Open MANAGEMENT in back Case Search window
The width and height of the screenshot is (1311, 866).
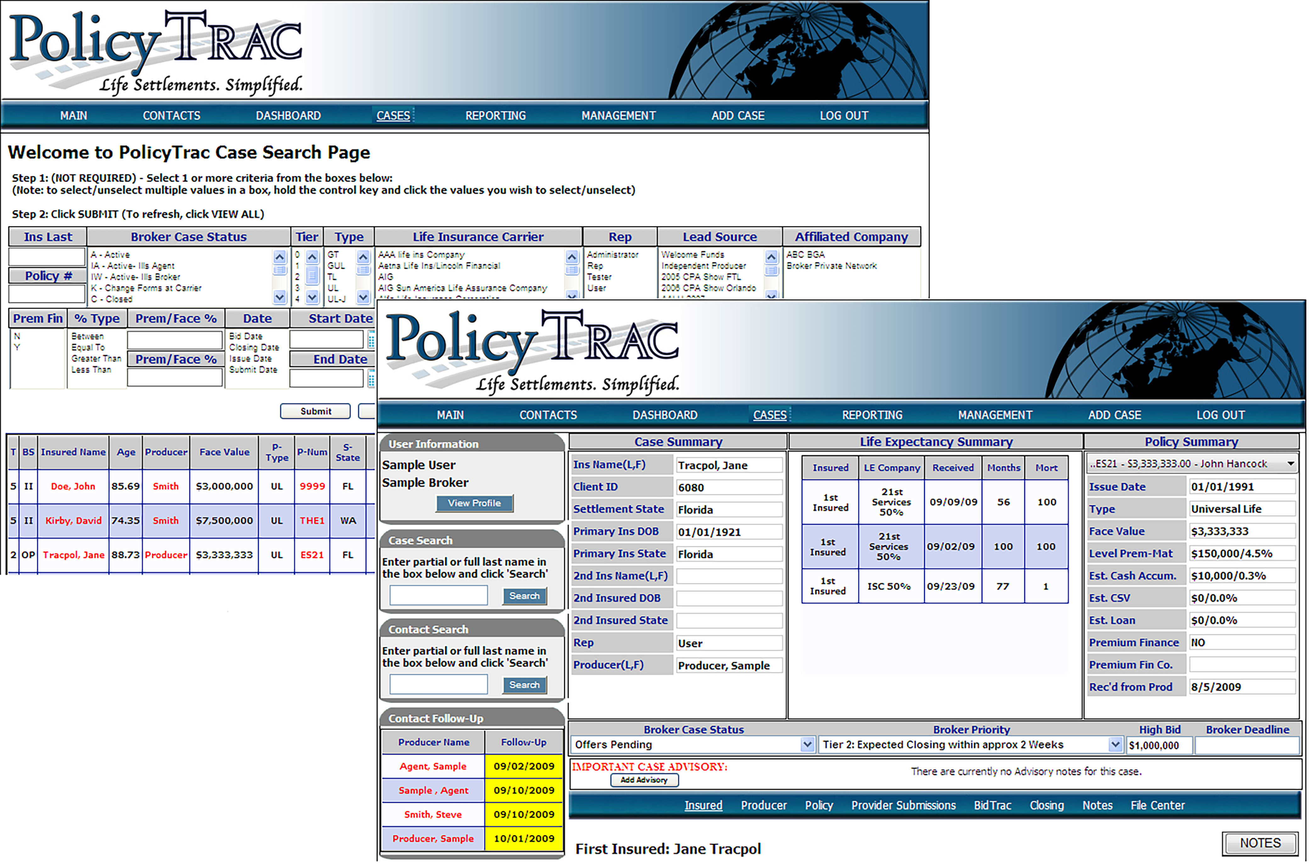[x=618, y=116]
